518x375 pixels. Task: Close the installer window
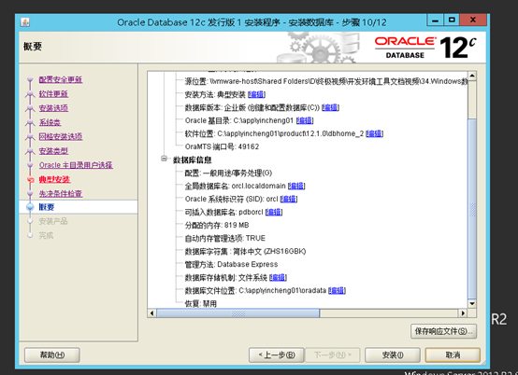click(473, 21)
